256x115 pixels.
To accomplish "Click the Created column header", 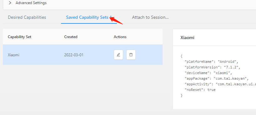I will [x=71, y=37].
